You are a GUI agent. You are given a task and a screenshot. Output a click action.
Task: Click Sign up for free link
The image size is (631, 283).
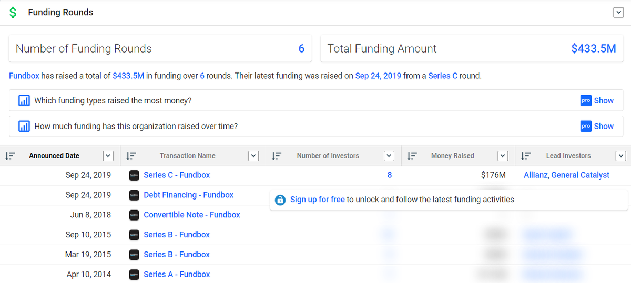pos(318,200)
